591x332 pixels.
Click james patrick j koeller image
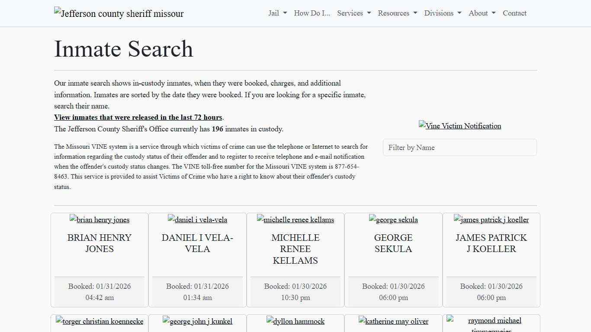[491, 220]
